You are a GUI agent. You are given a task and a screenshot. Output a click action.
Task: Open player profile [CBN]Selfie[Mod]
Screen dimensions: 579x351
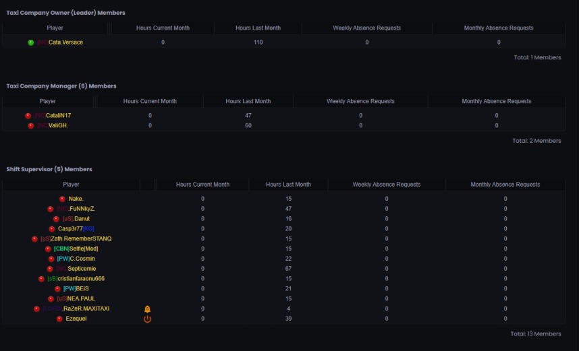(x=76, y=249)
